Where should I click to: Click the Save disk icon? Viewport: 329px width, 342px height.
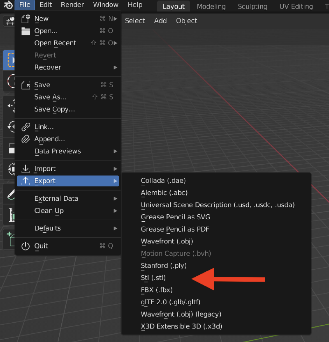[x=25, y=85]
